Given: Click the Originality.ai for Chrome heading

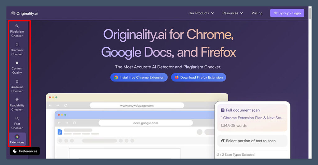Looking at the screenshot, I should coord(168,43).
